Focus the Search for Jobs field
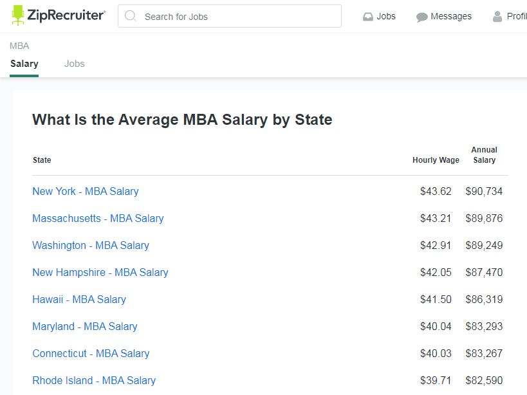Screen dimensions: 527x395 (230, 16)
